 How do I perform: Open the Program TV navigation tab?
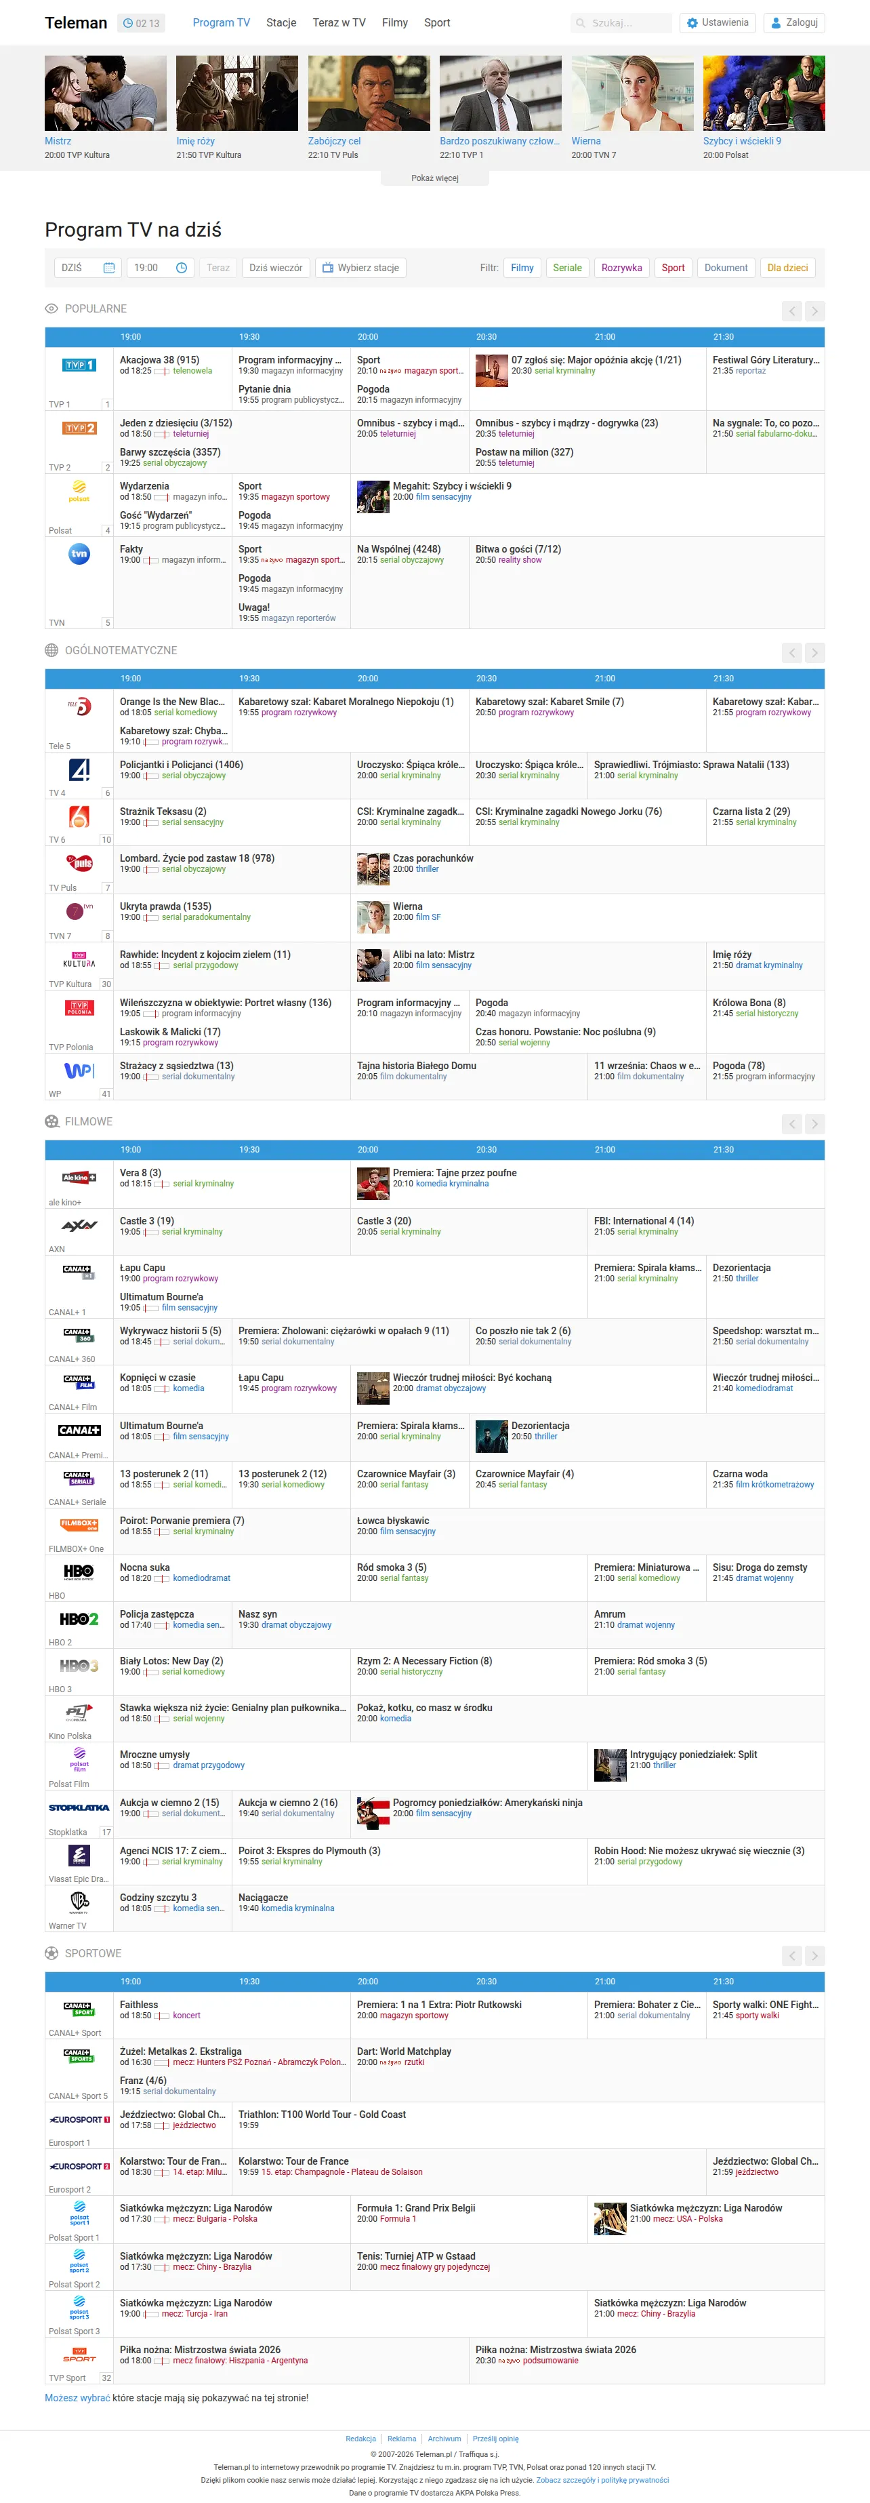click(x=222, y=22)
